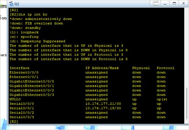Click at the bottom [R2] command prompt

[14, 122]
